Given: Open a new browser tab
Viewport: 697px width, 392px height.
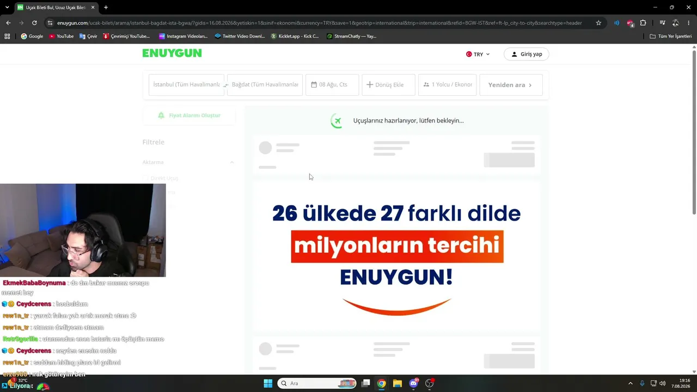Looking at the screenshot, I should (x=106, y=8).
